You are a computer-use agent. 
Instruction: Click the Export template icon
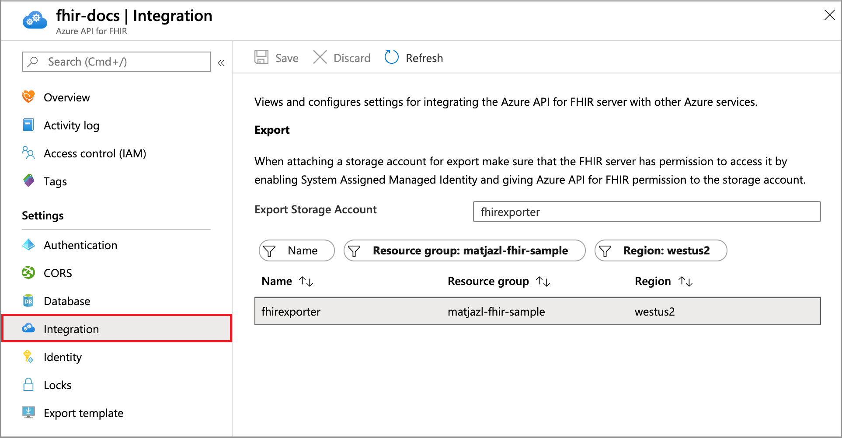tap(28, 412)
